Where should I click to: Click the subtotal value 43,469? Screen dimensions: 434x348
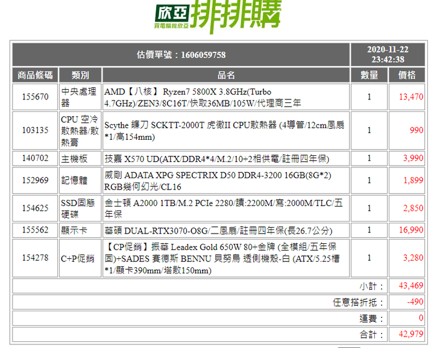click(411, 285)
